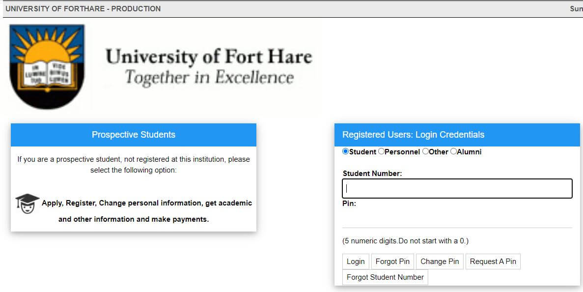Click the 5 numeric digits hint text
The height and width of the screenshot is (292, 583).
(405, 241)
